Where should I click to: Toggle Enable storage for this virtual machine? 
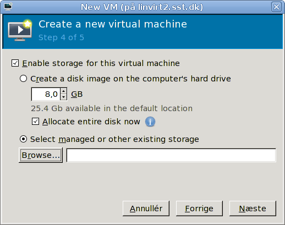(15, 63)
